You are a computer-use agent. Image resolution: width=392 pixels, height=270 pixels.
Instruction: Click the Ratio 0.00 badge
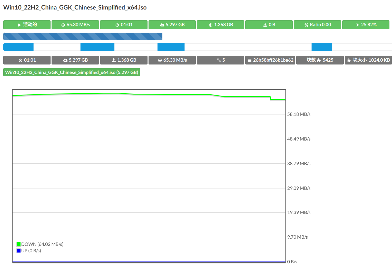coord(317,25)
